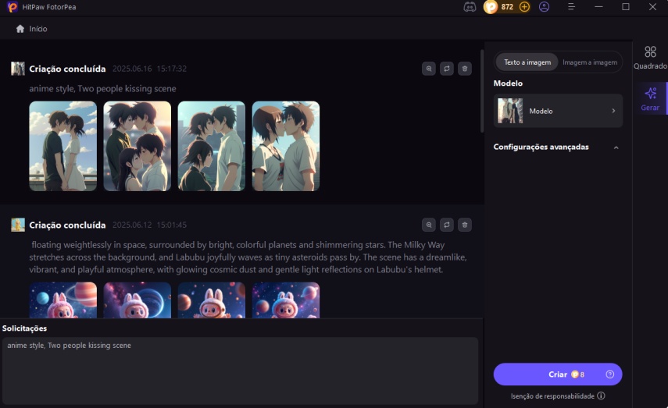The image size is (668, 408).
Task: Open the Discord community icon
Action: [470, 7]
